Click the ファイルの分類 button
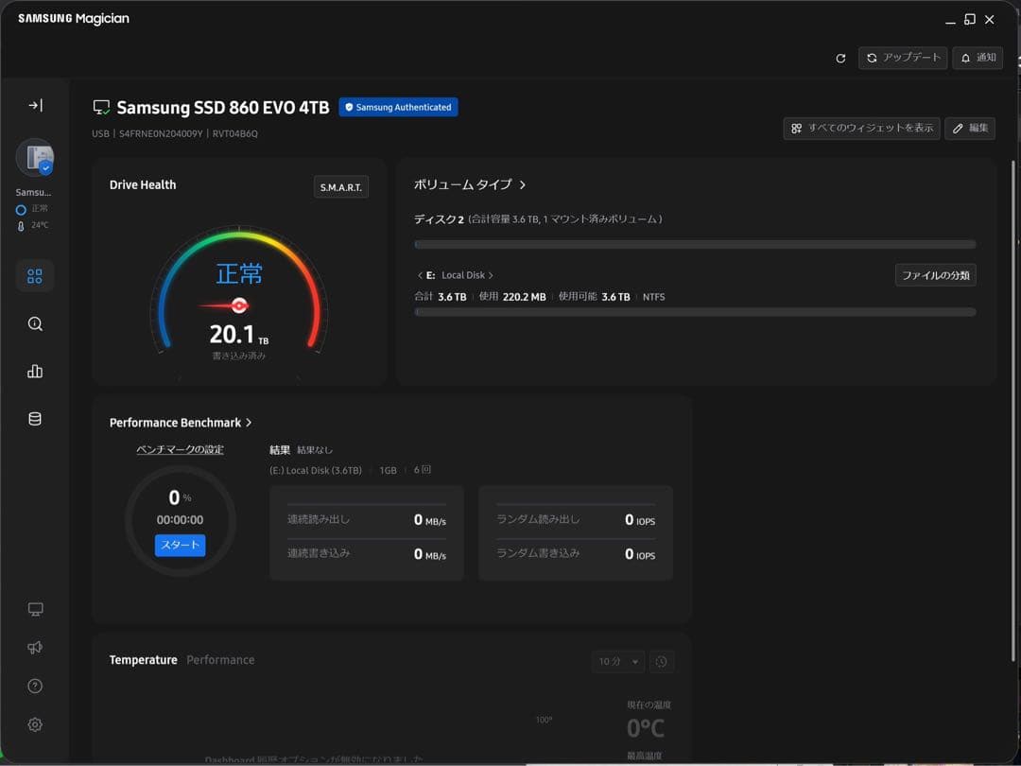 (x=935, y=275)
